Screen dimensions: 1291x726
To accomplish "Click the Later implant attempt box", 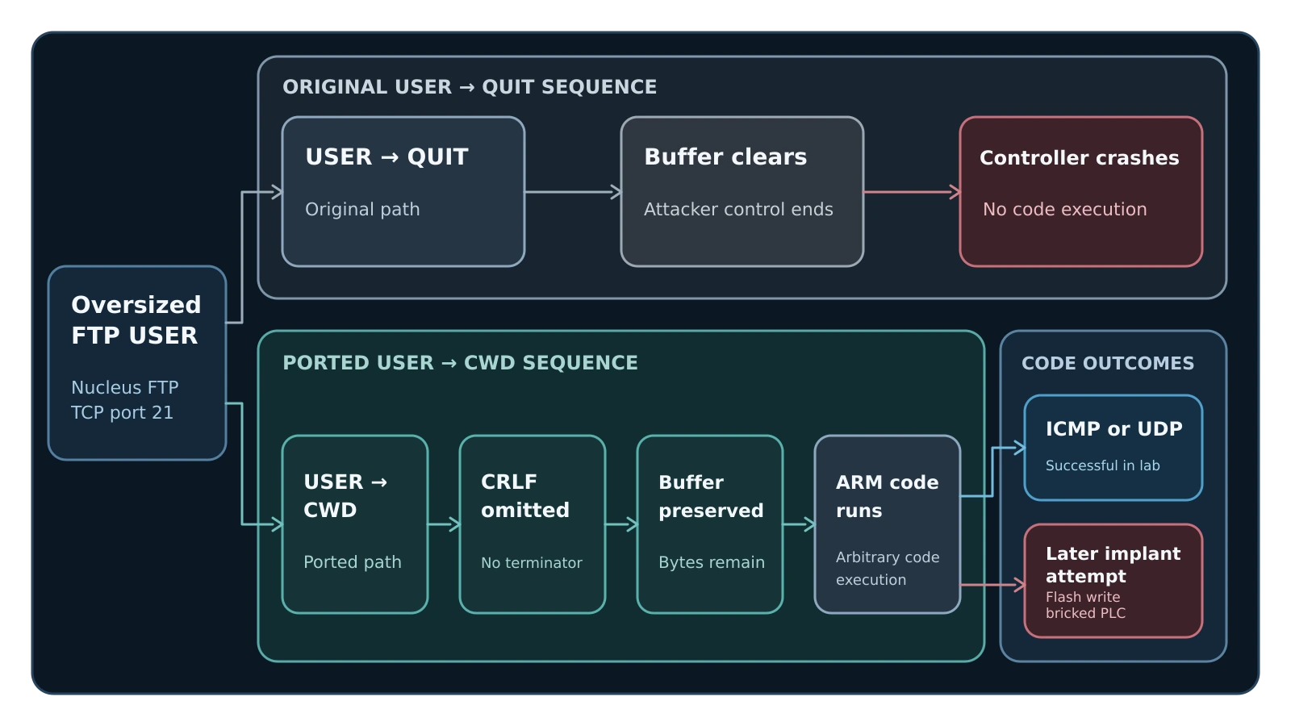I will click(1113, 581).
